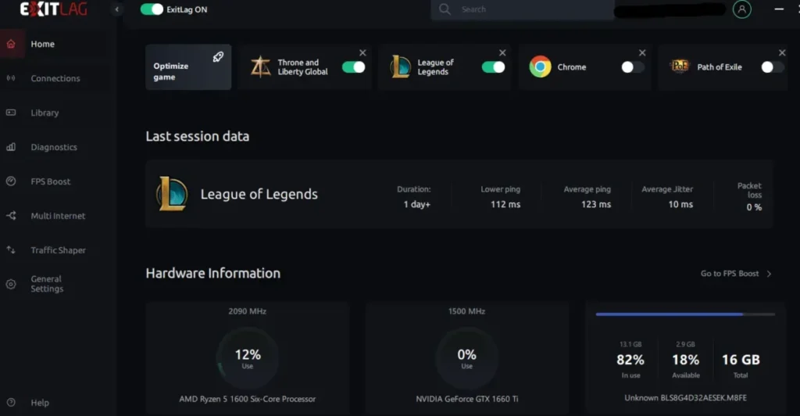Click the rocket icon in Optimize game
800x416 pixels.
pos(218,56)
